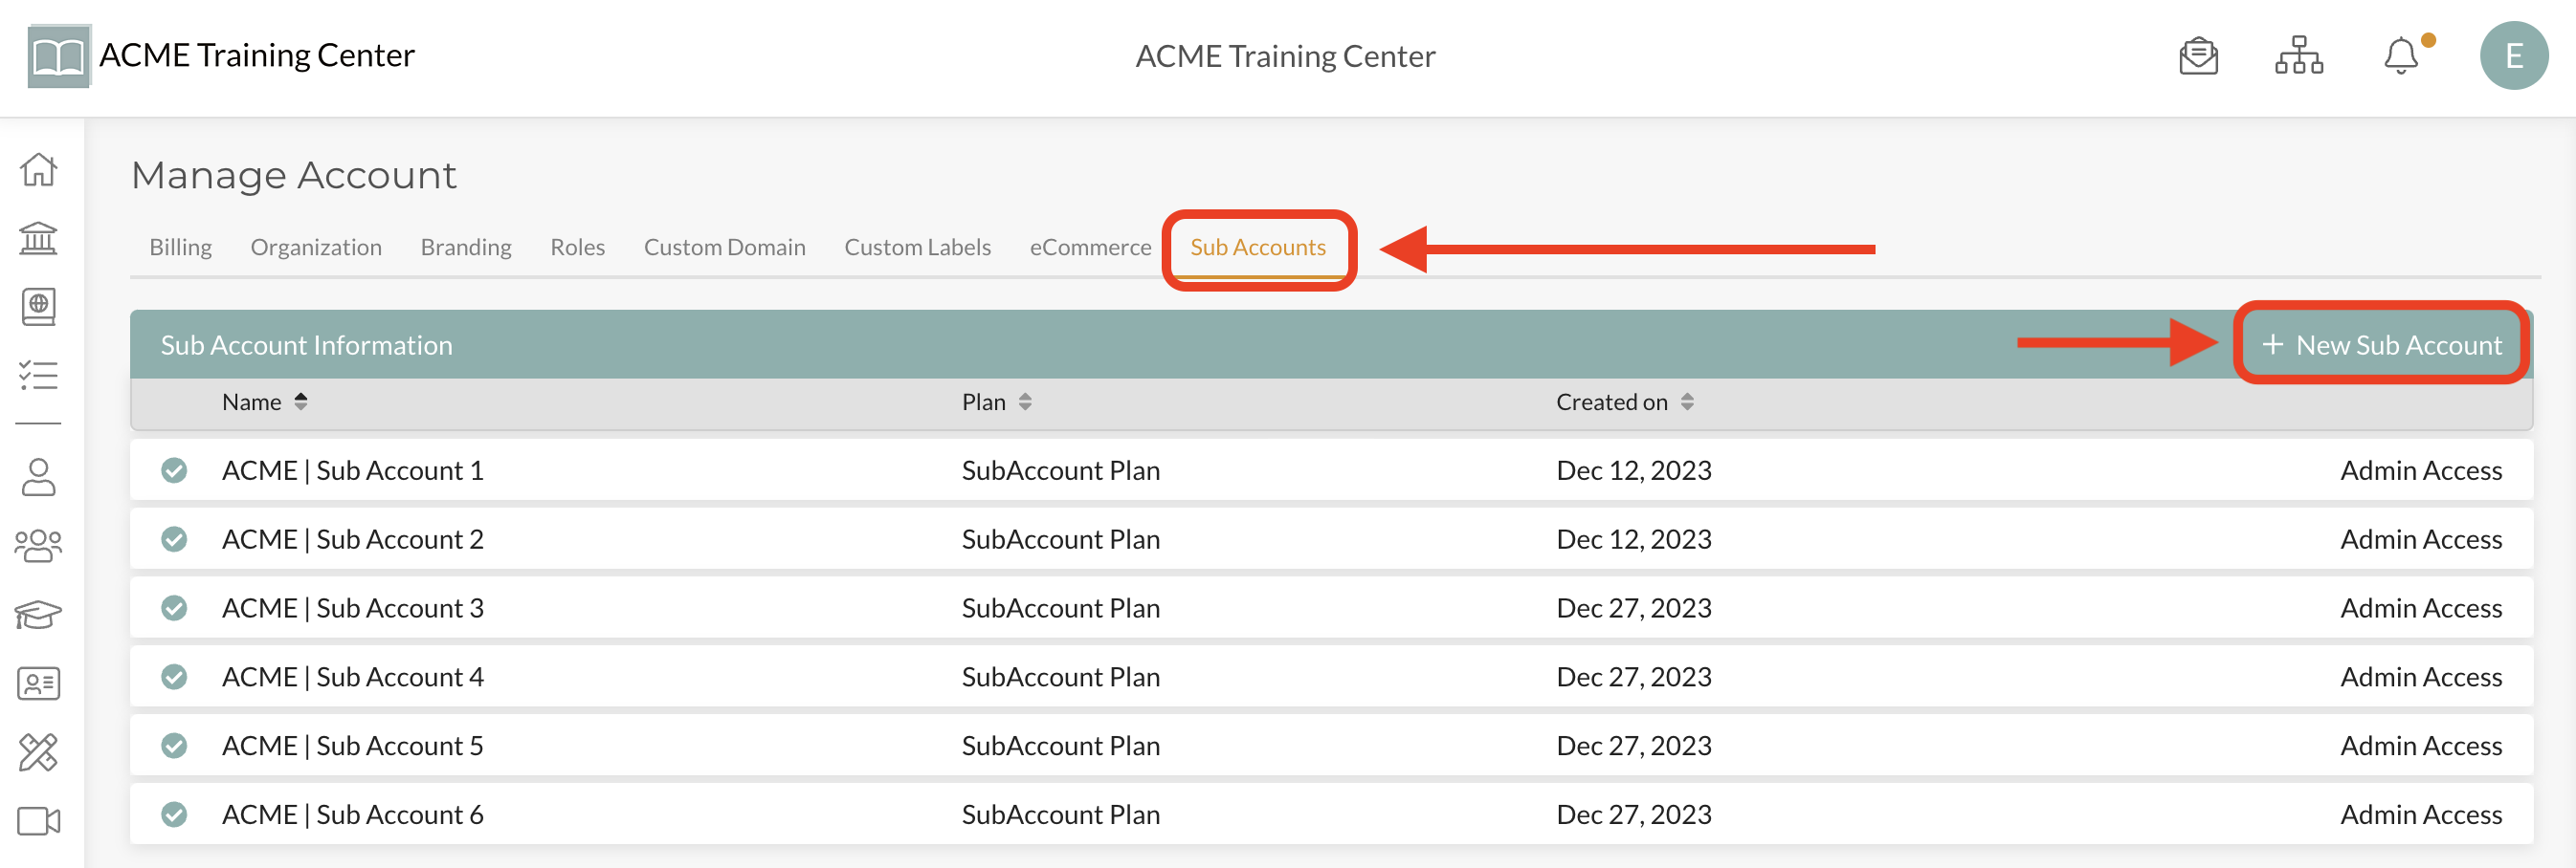Open the notifications bell icon

(2400, 56)
